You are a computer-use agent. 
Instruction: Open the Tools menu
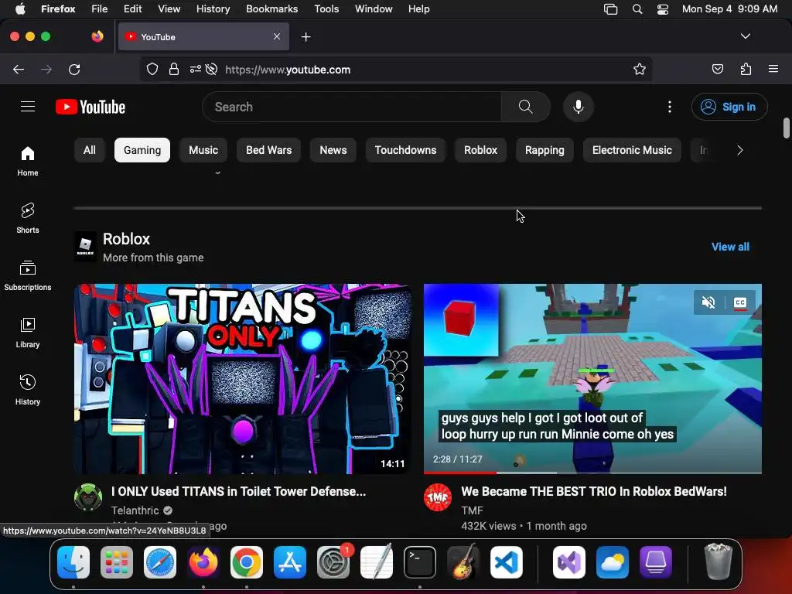click(326, 9)
